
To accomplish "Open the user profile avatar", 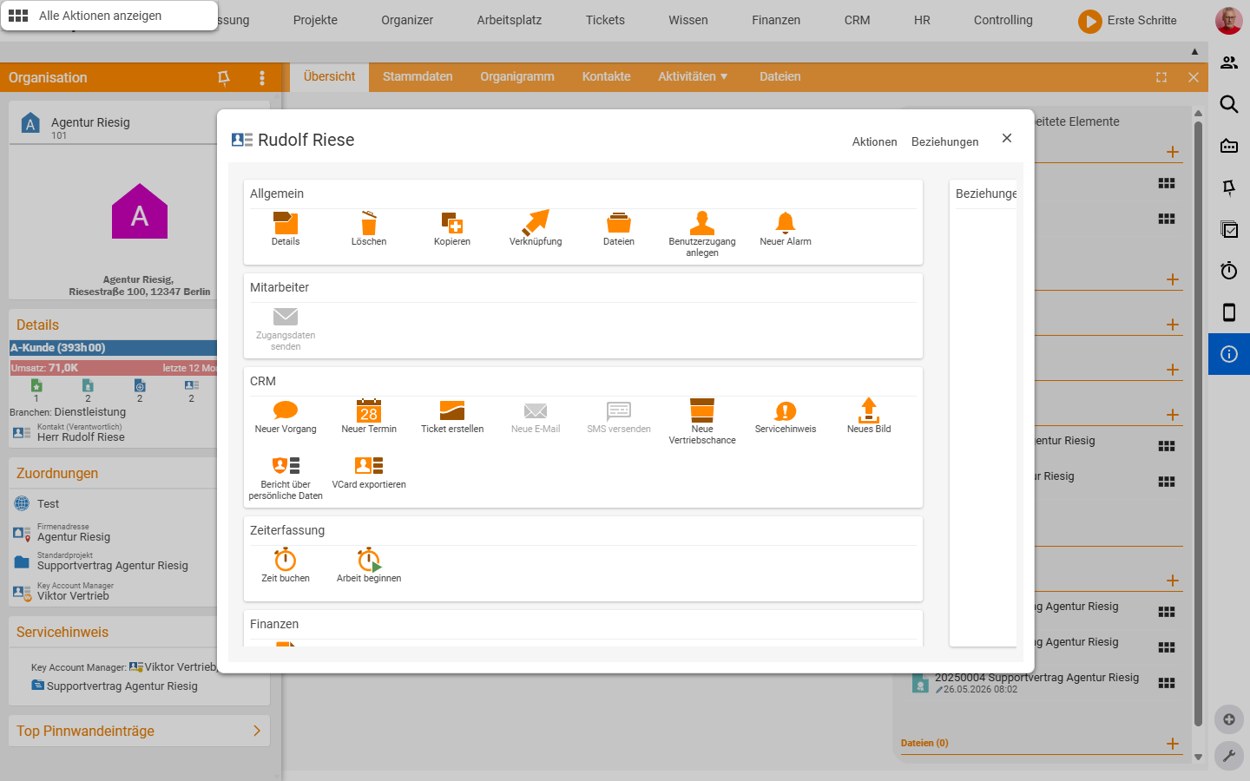I will 1228,20.
